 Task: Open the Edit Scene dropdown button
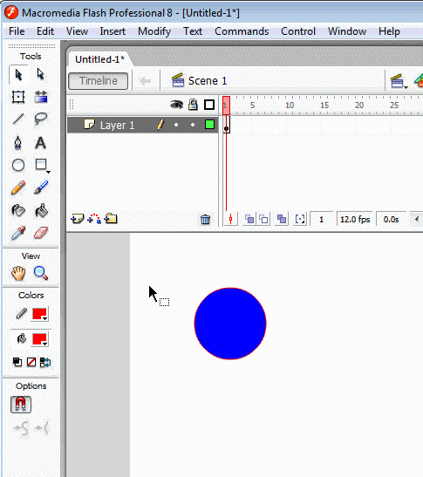click(399, 81)
